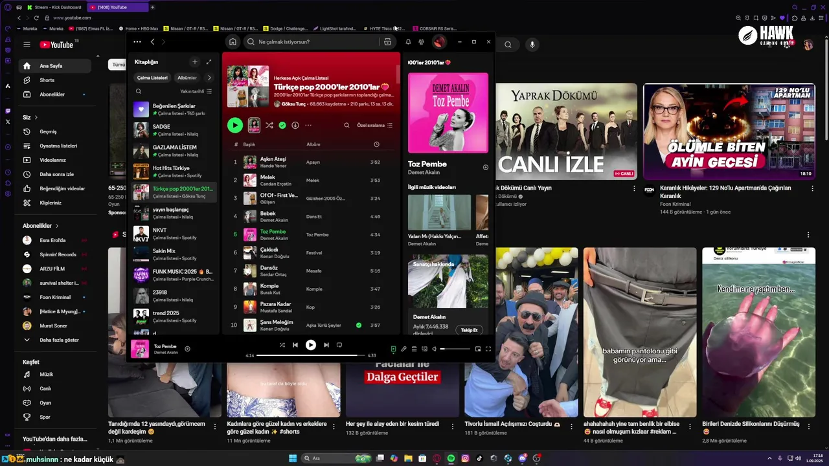Open Spotify Browse icon in search bar
The image size is (829, 466).
tap(387, 42)
